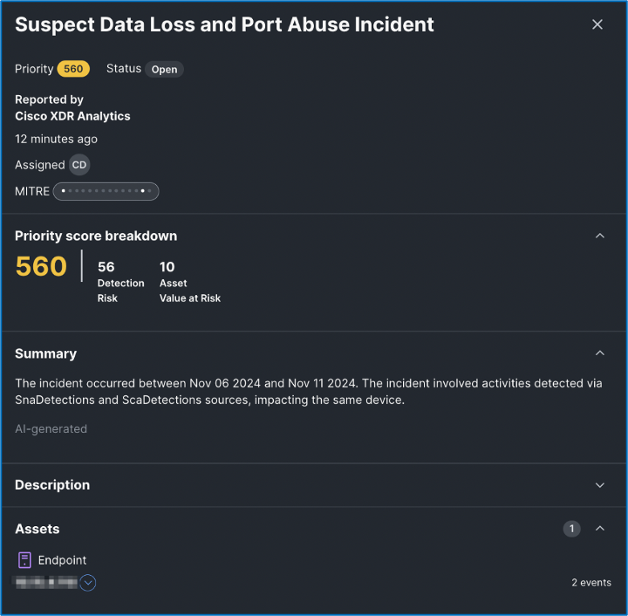This screenshot has width=628, height=616.
Task: Click the Open status badge
Action: pos(164,69)
